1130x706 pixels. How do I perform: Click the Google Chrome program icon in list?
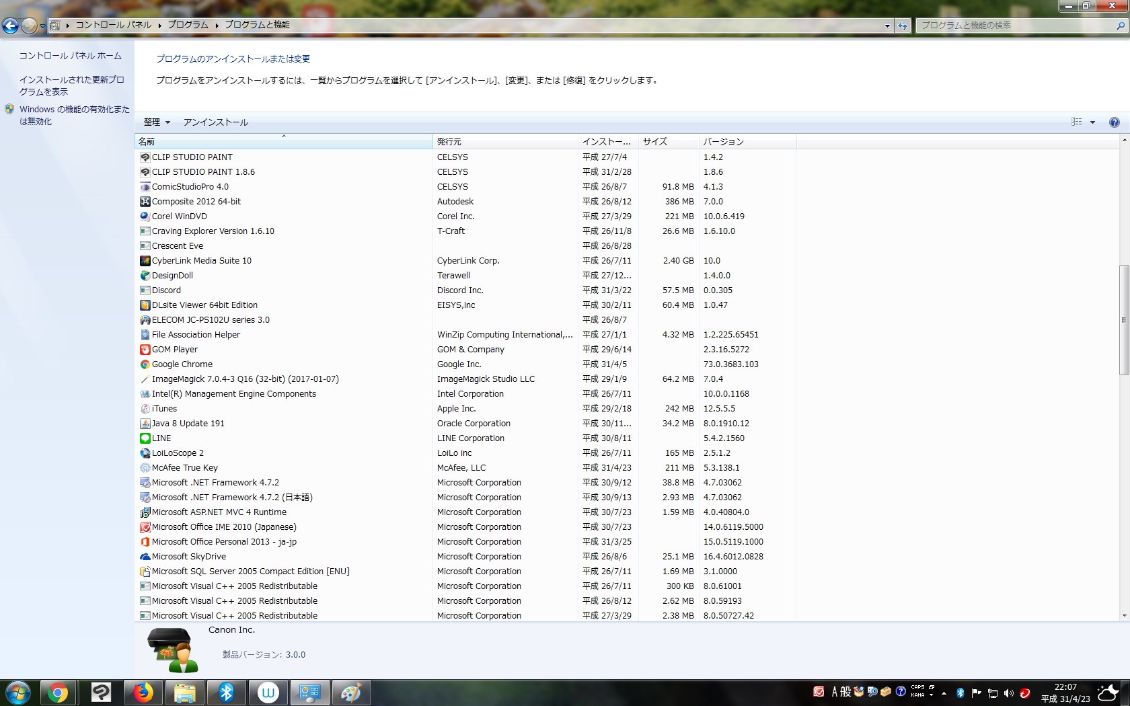(x=145, y=364)
